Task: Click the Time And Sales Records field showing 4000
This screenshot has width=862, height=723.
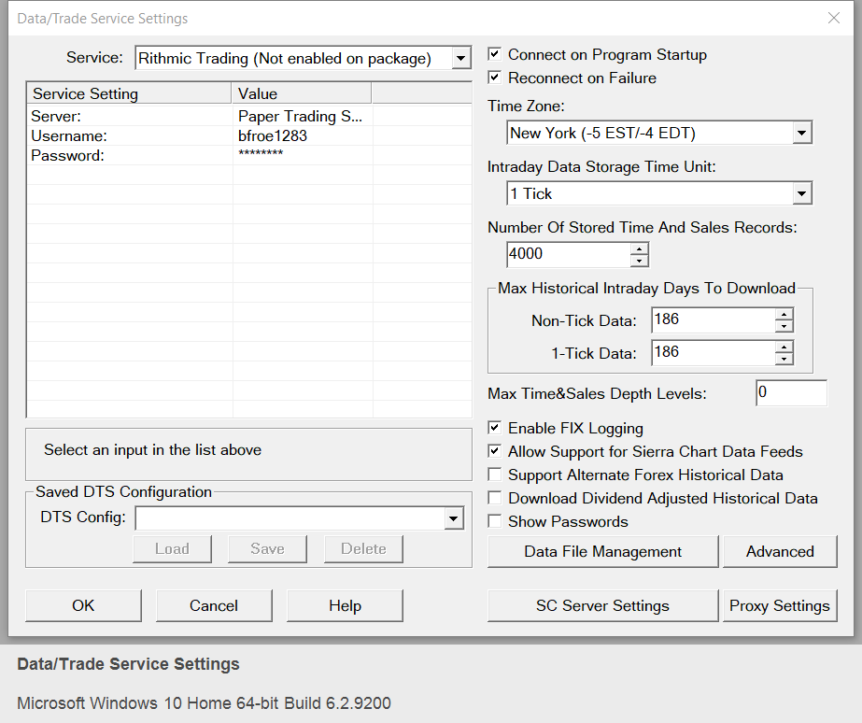Action: 569,254
